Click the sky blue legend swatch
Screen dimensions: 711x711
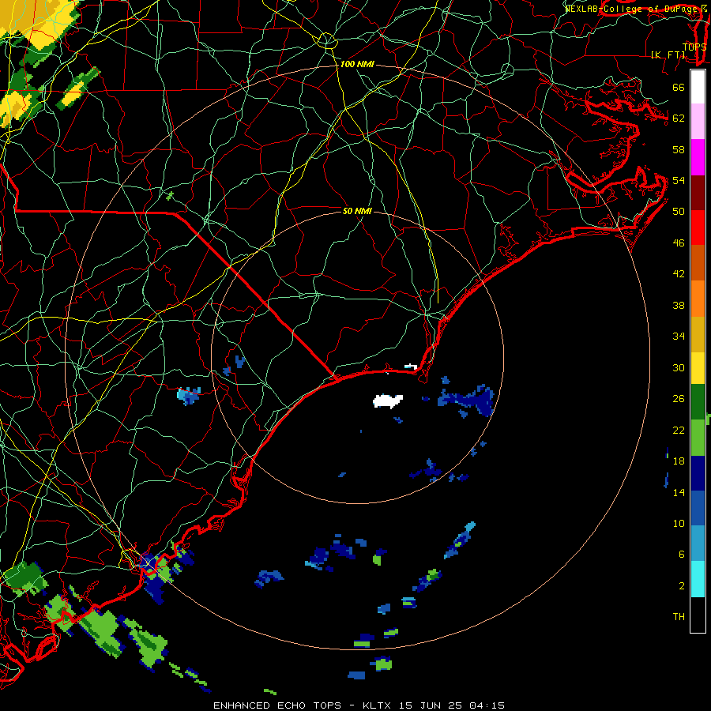698,544
